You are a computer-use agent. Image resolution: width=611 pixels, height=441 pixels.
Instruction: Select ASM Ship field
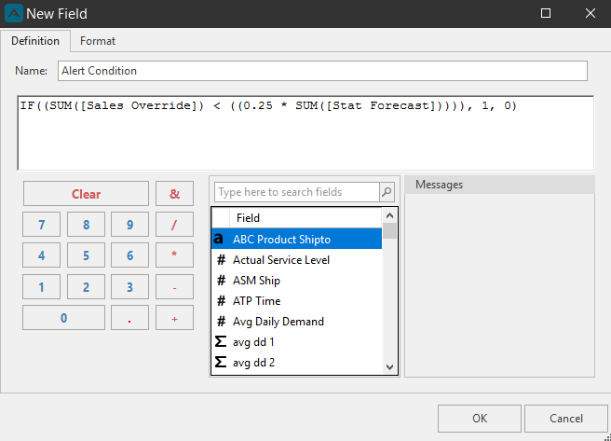(x=296, y=281)
